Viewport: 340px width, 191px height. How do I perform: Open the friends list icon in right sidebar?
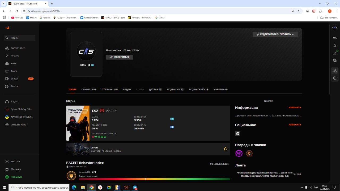click(x=335, y=53)
